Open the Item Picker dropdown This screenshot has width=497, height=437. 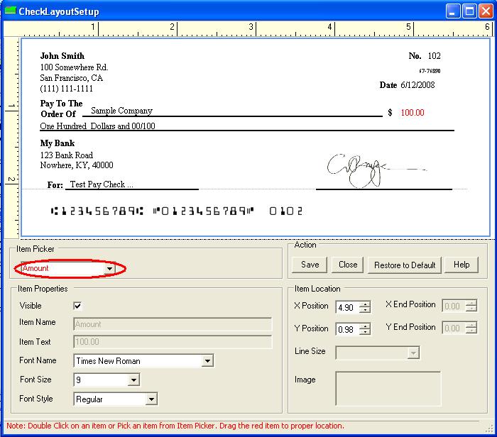click(x=109, y=269)
